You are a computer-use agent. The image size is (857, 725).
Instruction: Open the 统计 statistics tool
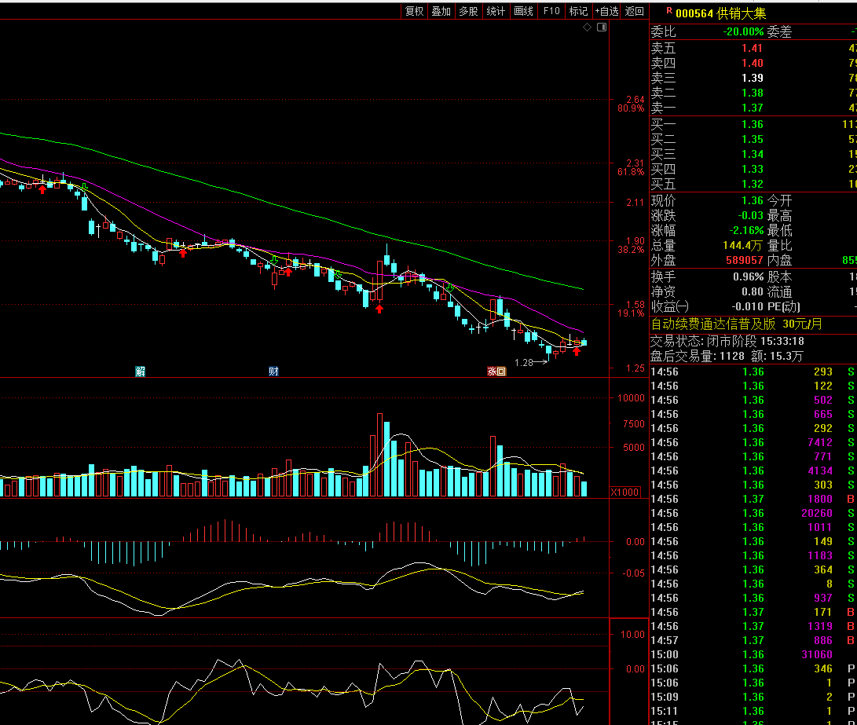tap(496, 11)
